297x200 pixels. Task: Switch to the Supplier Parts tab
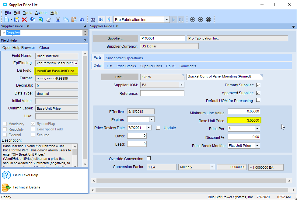coord(151,66)
